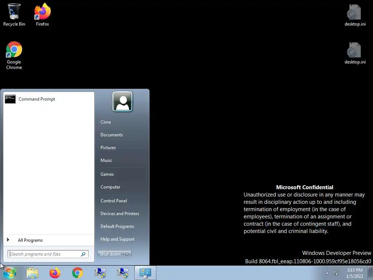Image resolution: width=373 pixels, height=280 pixels.
Task: Open Command Prompt from the Start menu
Action: [x=49, y=99]
